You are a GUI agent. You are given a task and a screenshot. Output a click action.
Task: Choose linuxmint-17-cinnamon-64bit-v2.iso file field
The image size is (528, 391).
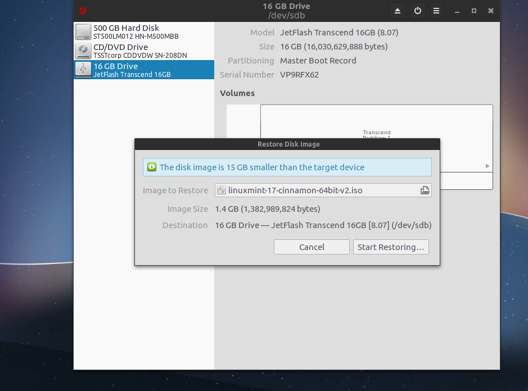click(323, 190)
